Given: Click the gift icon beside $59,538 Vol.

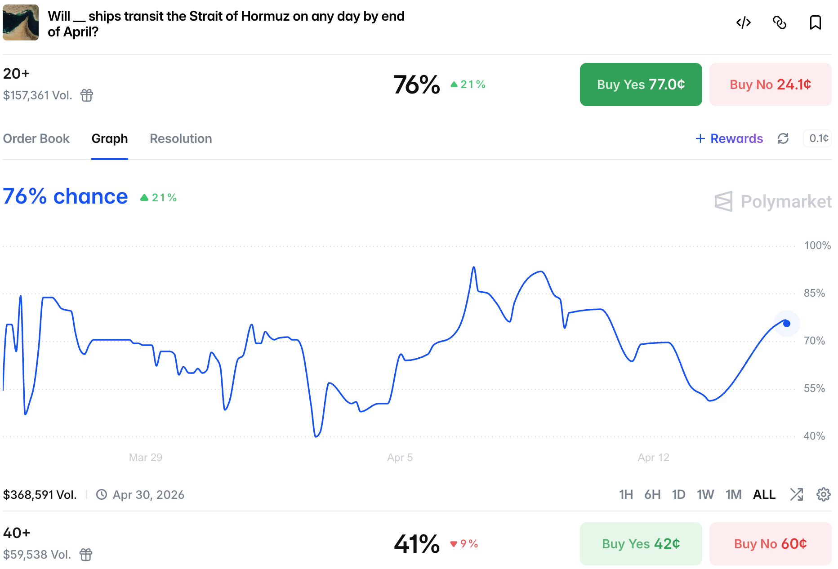Looking at the screenshot, I should (86, 555).
